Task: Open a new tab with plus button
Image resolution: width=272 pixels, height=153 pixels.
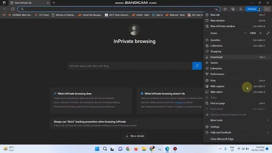Action: pyautogui.click(x=54, y=3)
